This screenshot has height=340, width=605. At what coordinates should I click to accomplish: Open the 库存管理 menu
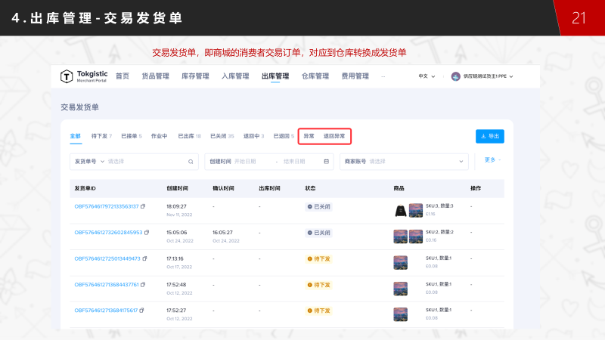coord(195,76)
